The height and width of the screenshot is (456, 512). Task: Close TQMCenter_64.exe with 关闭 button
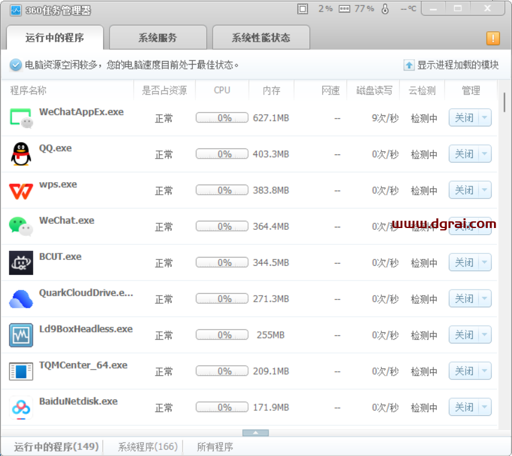click(464, 372)
